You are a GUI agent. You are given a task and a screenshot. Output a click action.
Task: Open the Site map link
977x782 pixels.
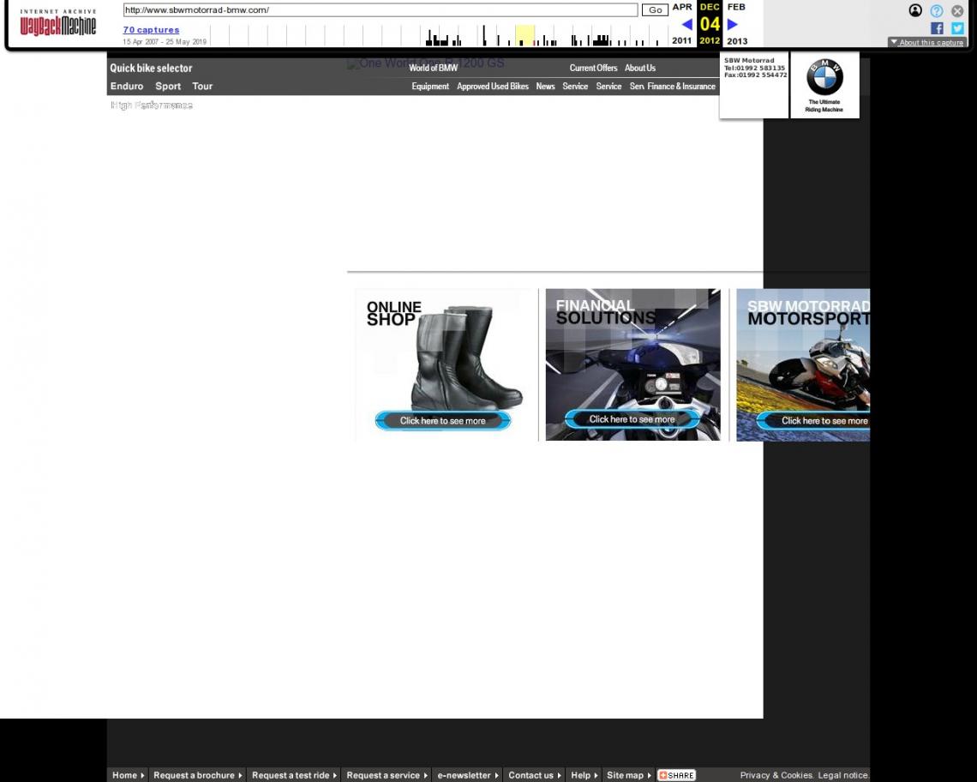(629, 775)
